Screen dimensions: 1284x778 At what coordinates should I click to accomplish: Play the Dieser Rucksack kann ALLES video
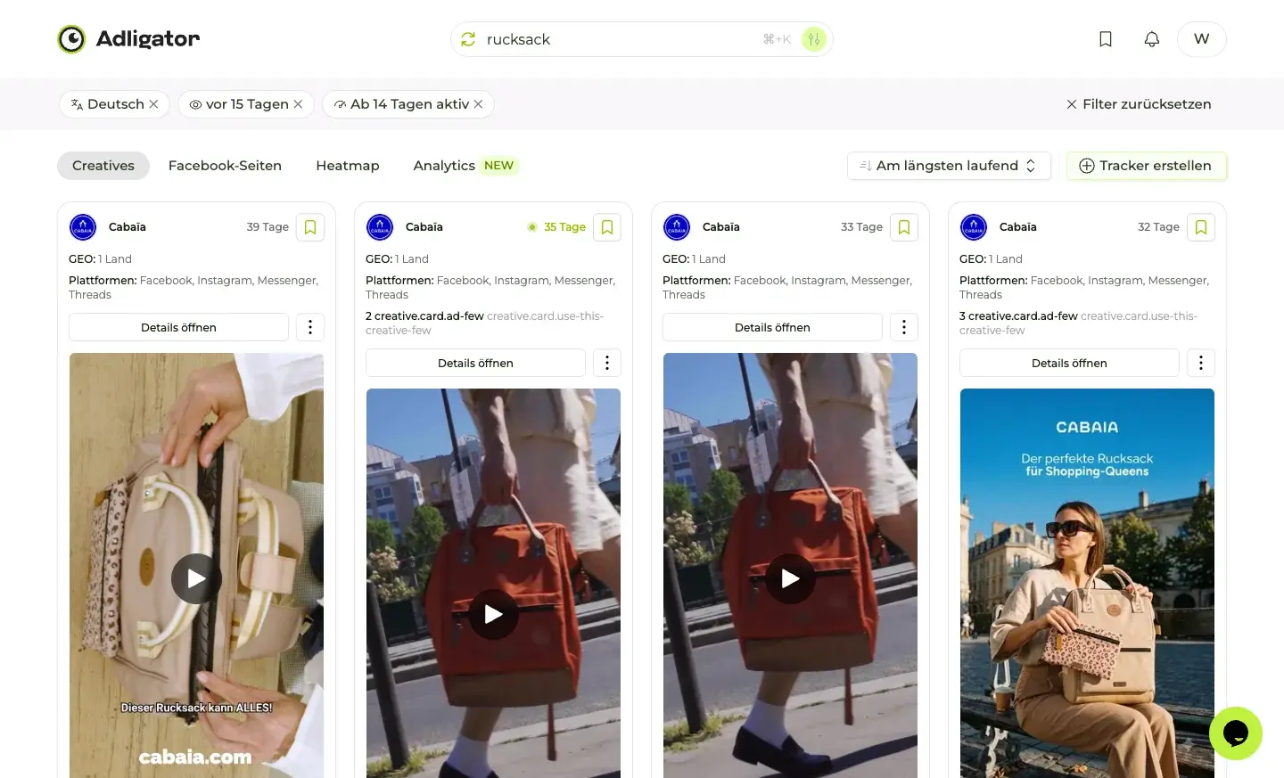[196, 579]
